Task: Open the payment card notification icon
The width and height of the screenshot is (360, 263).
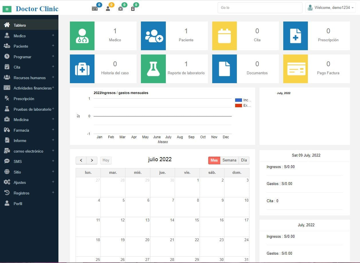Action: click(95, 9)
